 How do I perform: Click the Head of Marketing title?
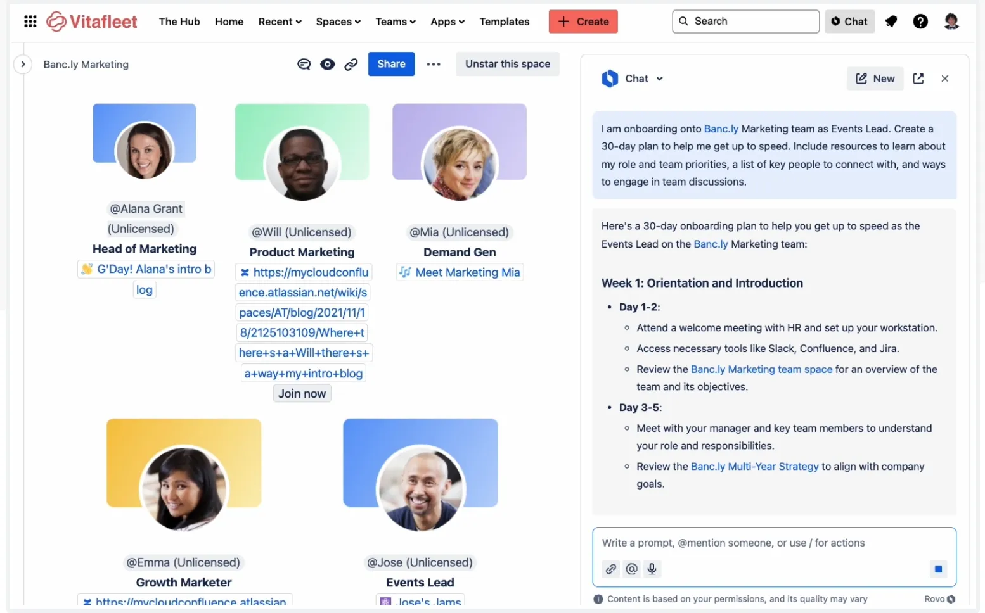coord(145,249)
